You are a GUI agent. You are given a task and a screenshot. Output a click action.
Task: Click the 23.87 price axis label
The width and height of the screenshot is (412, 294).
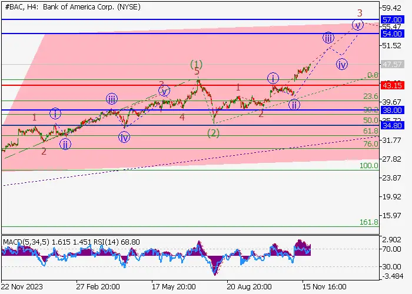tap(391, 178)
